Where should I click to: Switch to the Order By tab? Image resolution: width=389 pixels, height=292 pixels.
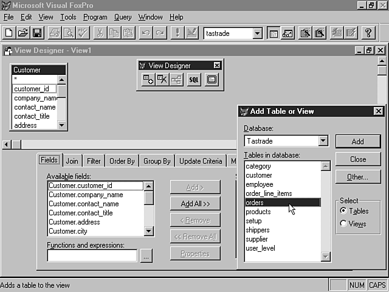pyautogui.click(x=122, y=161)
